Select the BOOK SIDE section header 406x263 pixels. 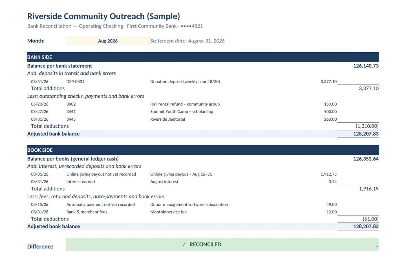(x=203, y=150)
